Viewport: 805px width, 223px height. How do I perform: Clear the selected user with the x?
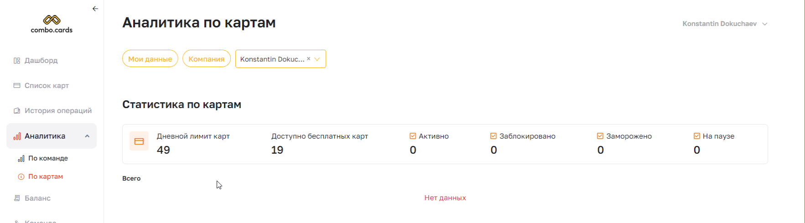(x=309, y=59)
